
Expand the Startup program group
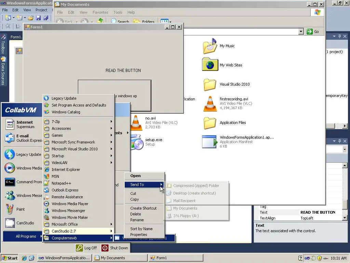[78, 156]
